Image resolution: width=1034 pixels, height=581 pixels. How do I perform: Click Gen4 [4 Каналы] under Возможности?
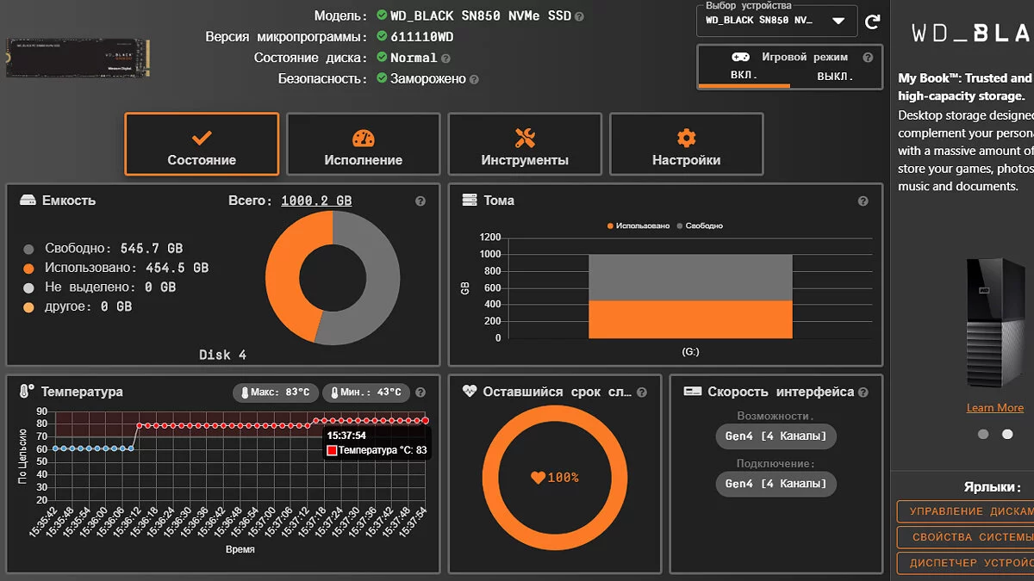pos(775,436)
